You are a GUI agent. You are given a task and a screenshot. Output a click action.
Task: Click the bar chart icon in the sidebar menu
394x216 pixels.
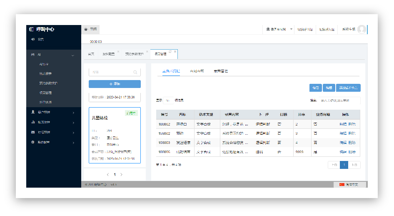coord(33,122)
